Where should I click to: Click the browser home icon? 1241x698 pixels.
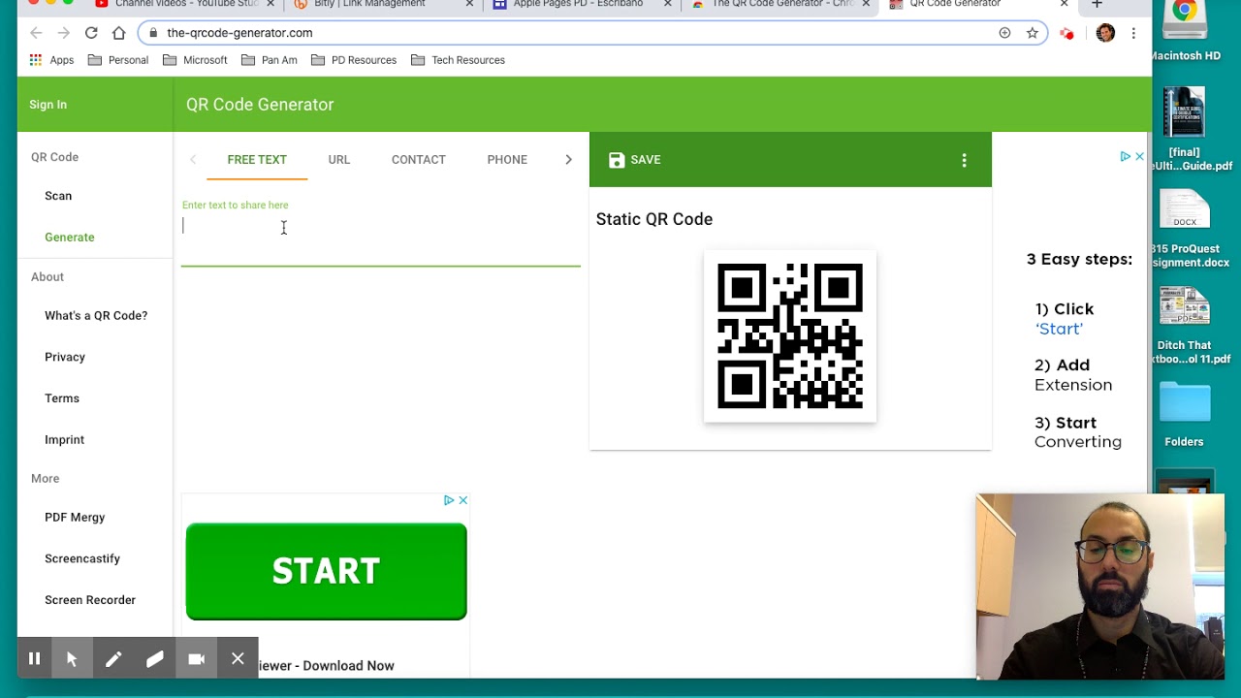click(x=118, y=33)
